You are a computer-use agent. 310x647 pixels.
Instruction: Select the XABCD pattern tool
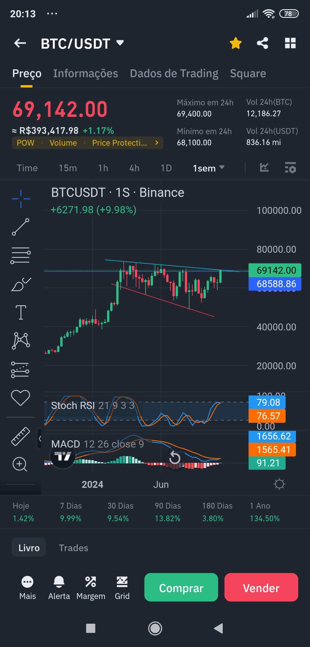click(21, 341)
